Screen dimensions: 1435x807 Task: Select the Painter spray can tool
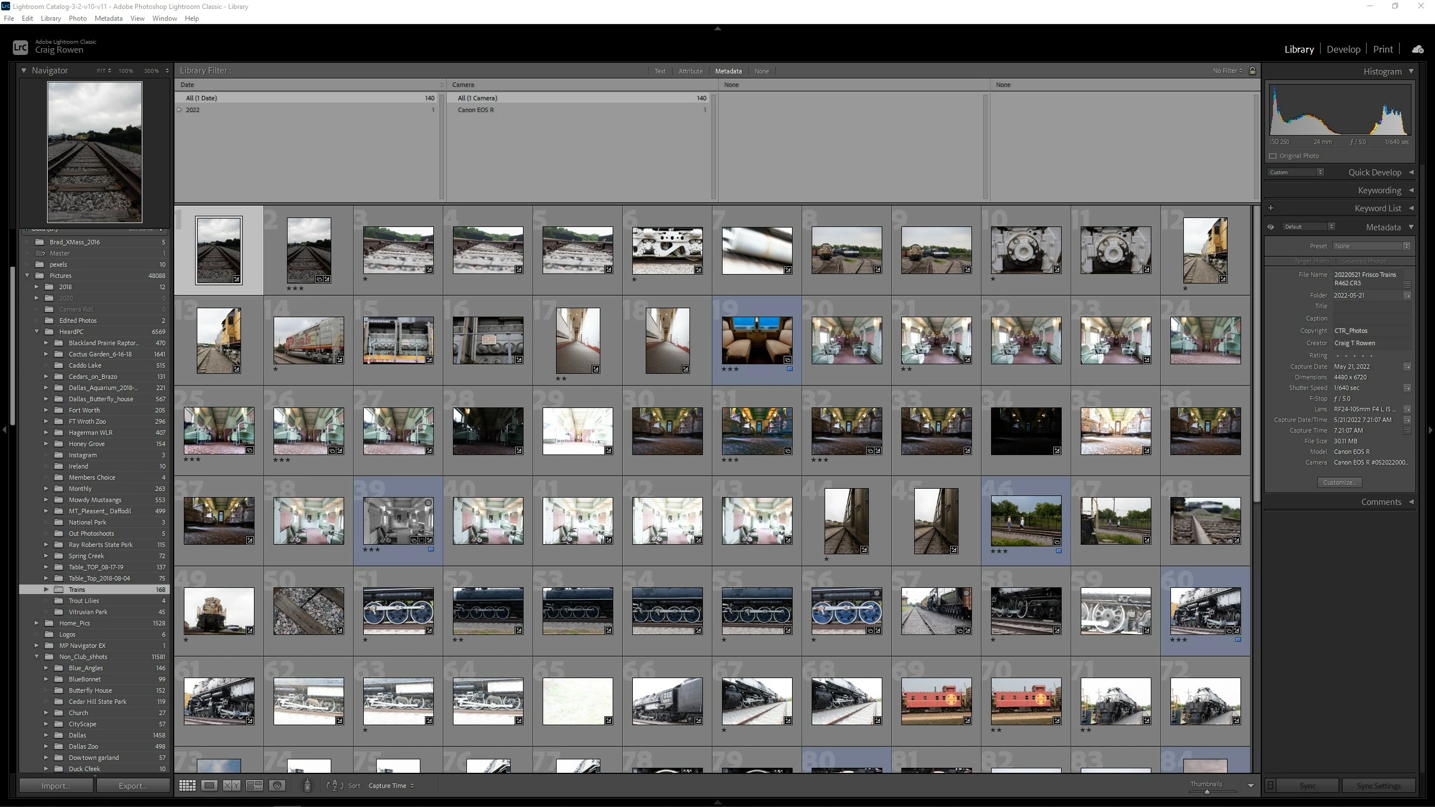click(307, 786)
